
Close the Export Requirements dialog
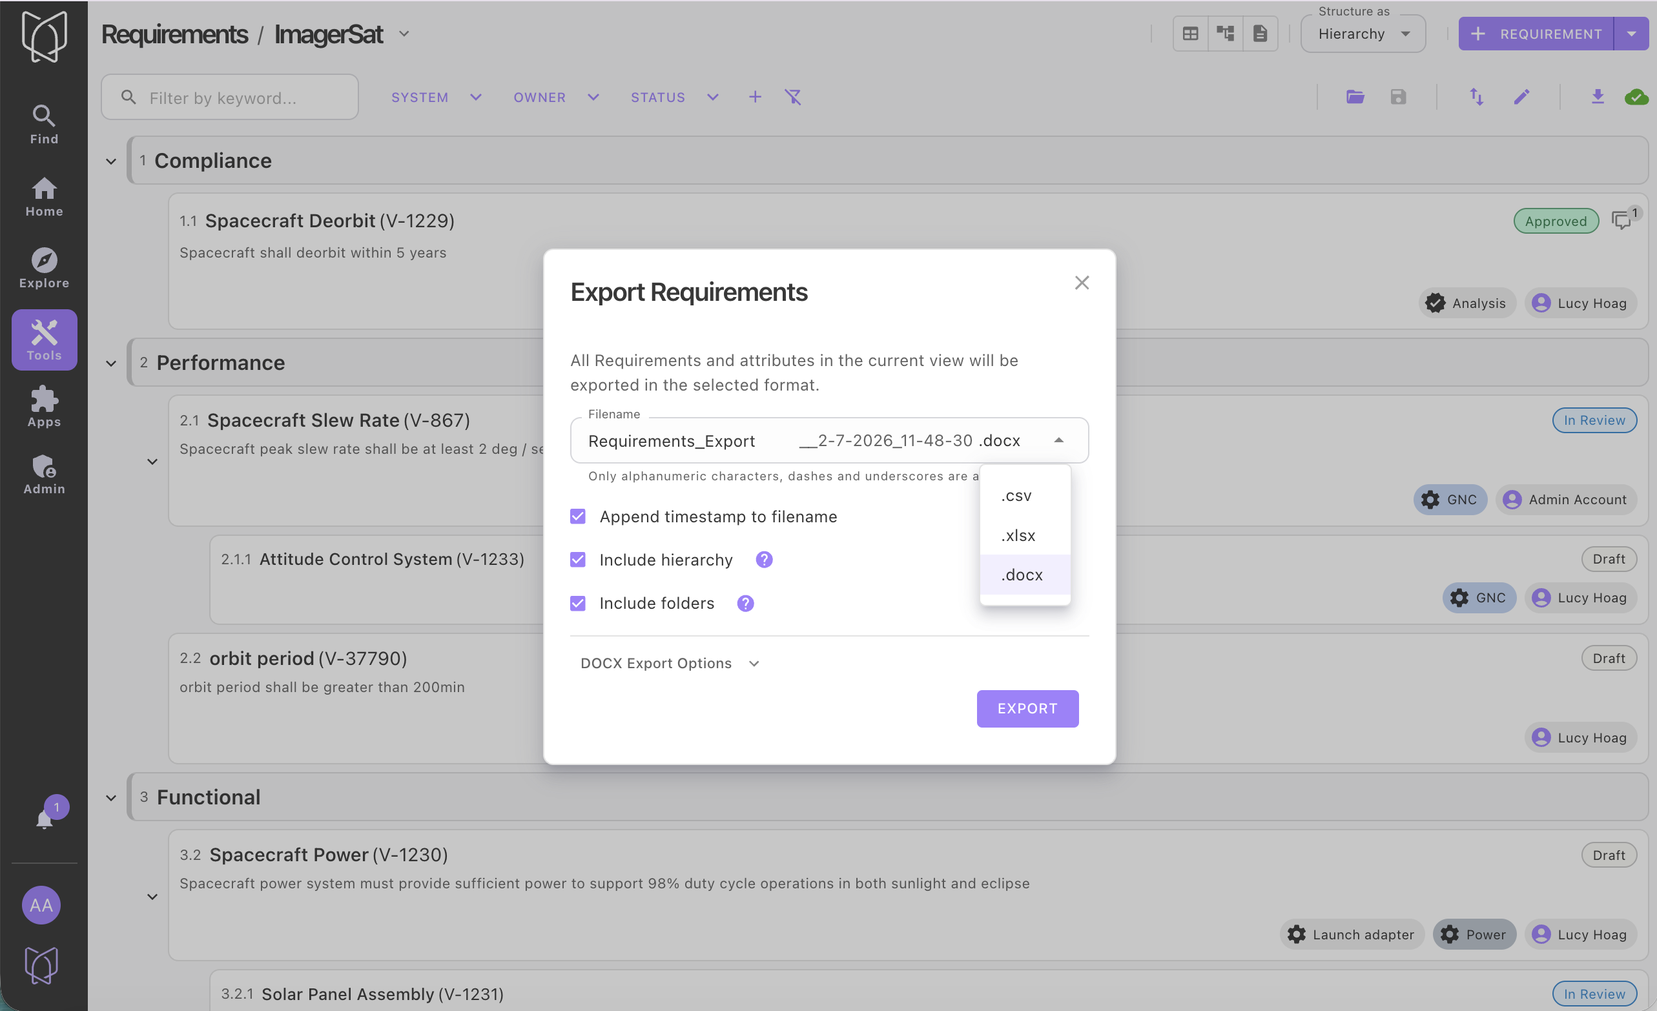click(1082, 282)
